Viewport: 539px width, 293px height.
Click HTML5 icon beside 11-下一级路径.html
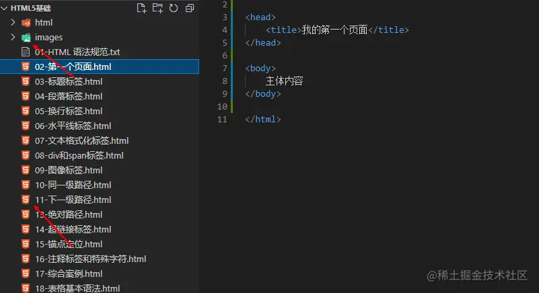tap(26, 200)
